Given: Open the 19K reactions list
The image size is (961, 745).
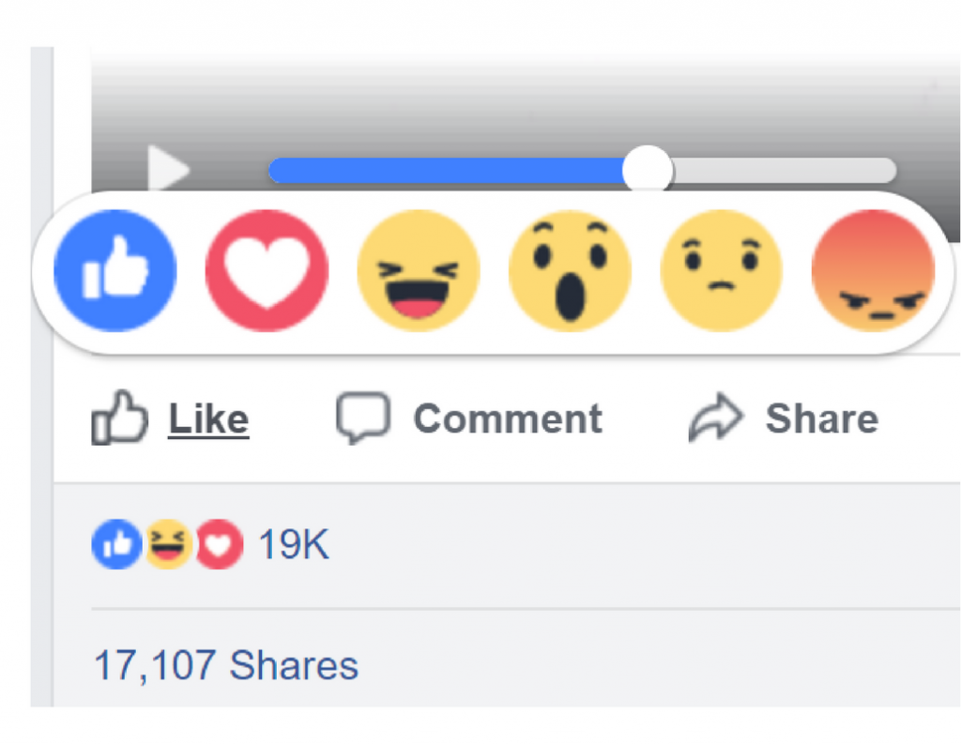Looking at the screenshot, I should (294, 543).
